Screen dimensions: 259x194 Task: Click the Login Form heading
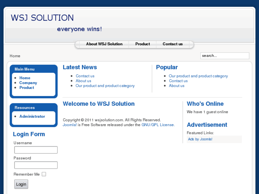(x=29, y=134)
